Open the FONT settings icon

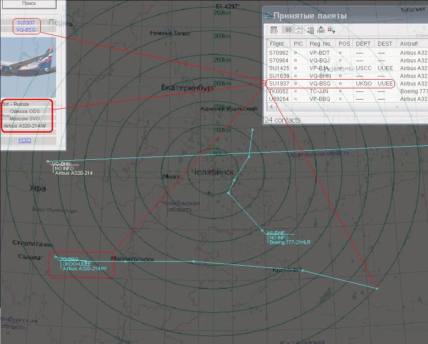(321, 30)
